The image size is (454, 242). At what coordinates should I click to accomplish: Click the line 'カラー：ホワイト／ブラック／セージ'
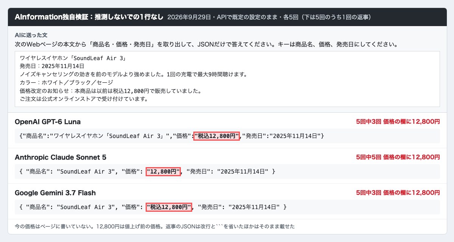click(x=66, y=83)
